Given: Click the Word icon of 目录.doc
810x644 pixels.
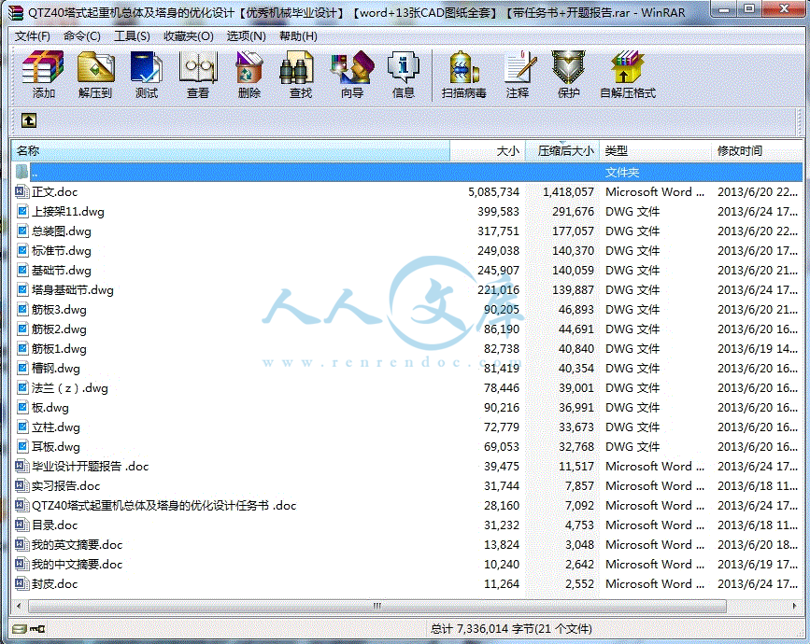Looking at the screenshot, I should pyautogui.click(x=21, y=525).
